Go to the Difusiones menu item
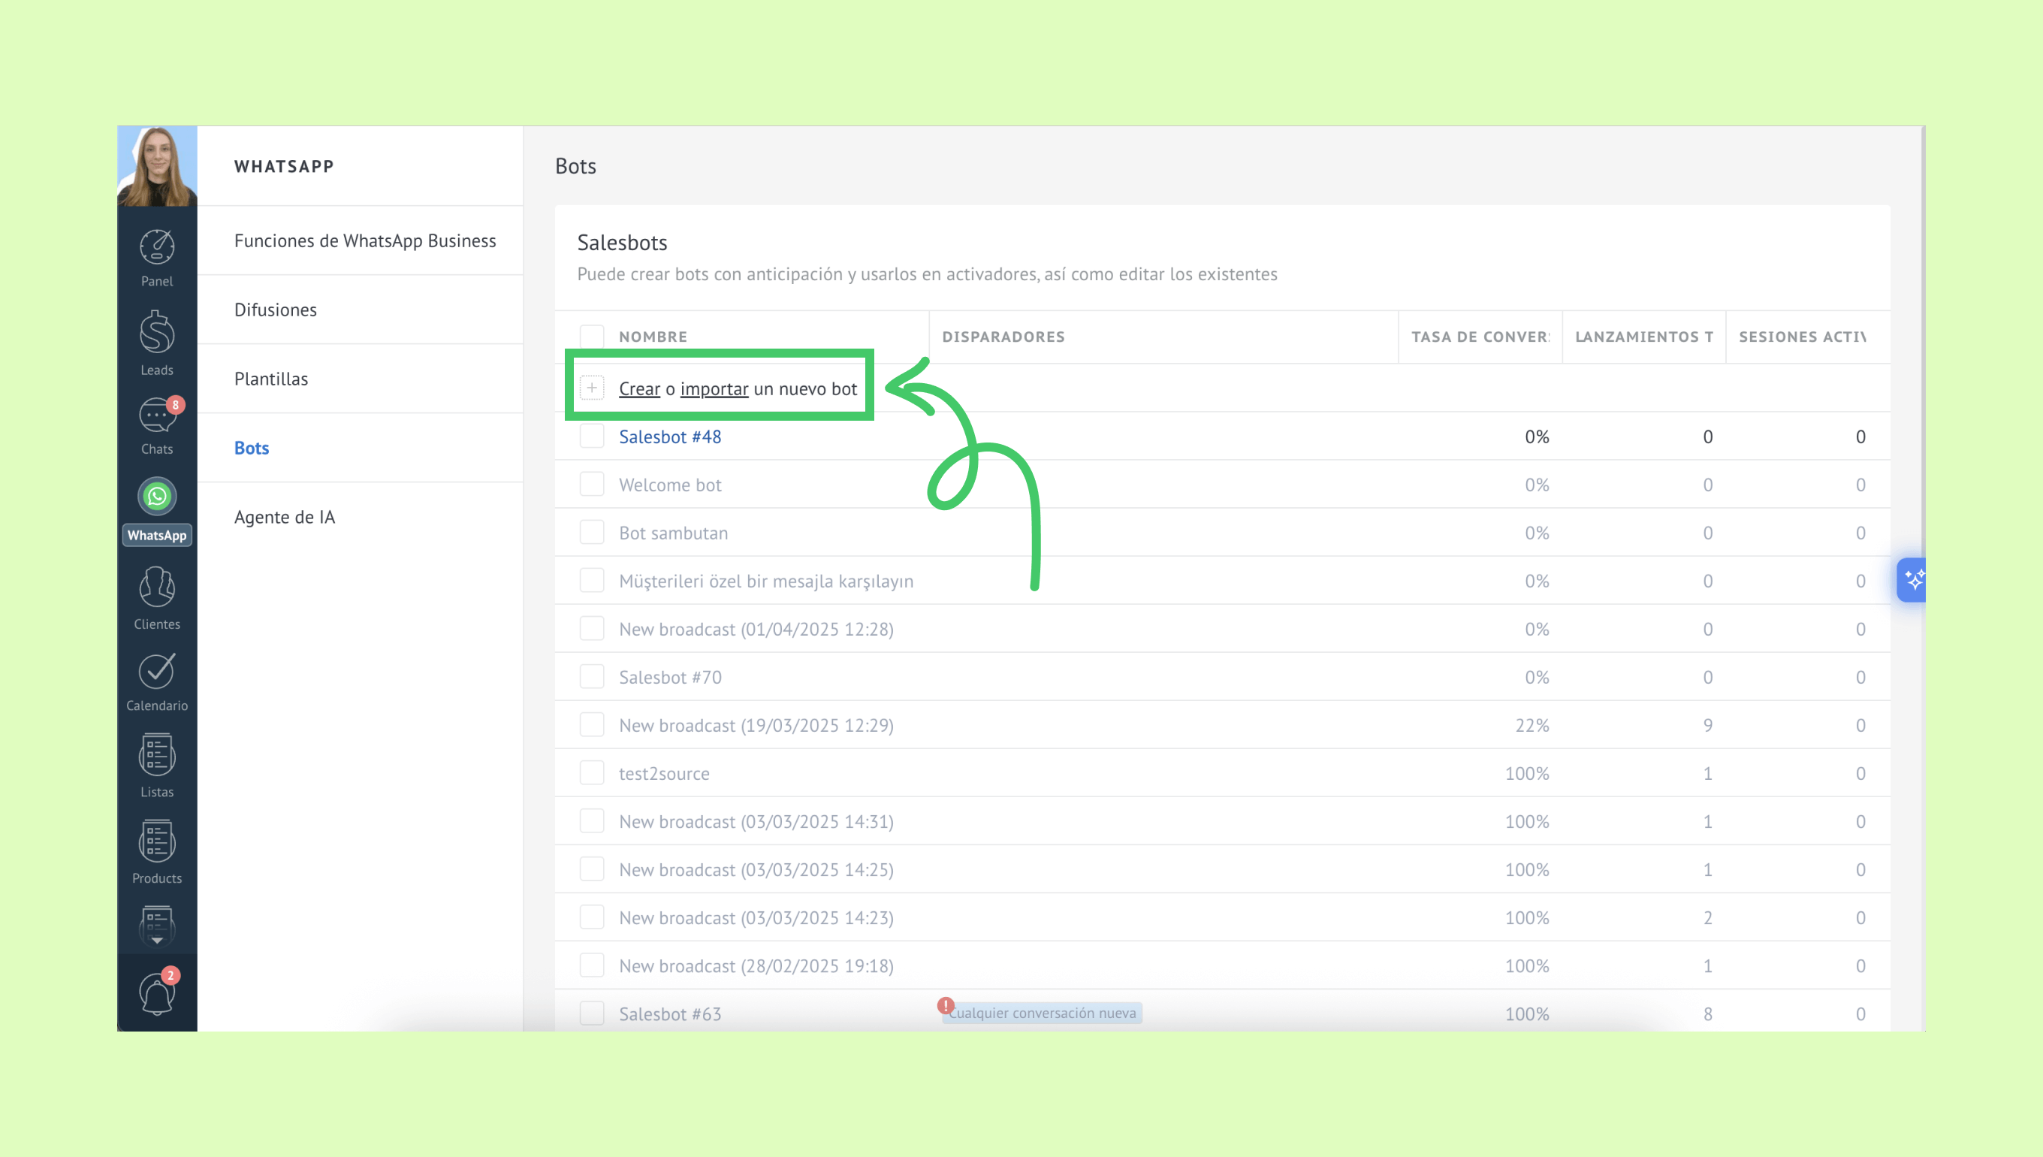The image size is (2043, 1157). [x=275, y=309]
